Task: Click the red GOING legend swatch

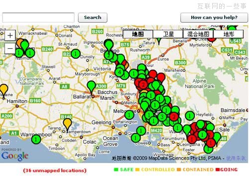Action: (218, 170)
